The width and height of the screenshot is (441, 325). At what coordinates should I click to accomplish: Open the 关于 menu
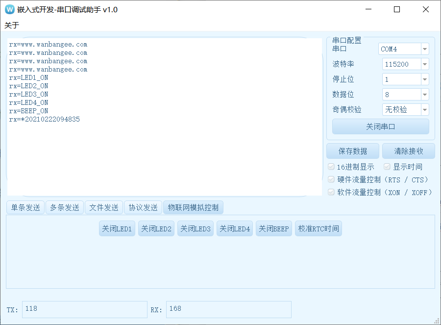coord(12,25)
